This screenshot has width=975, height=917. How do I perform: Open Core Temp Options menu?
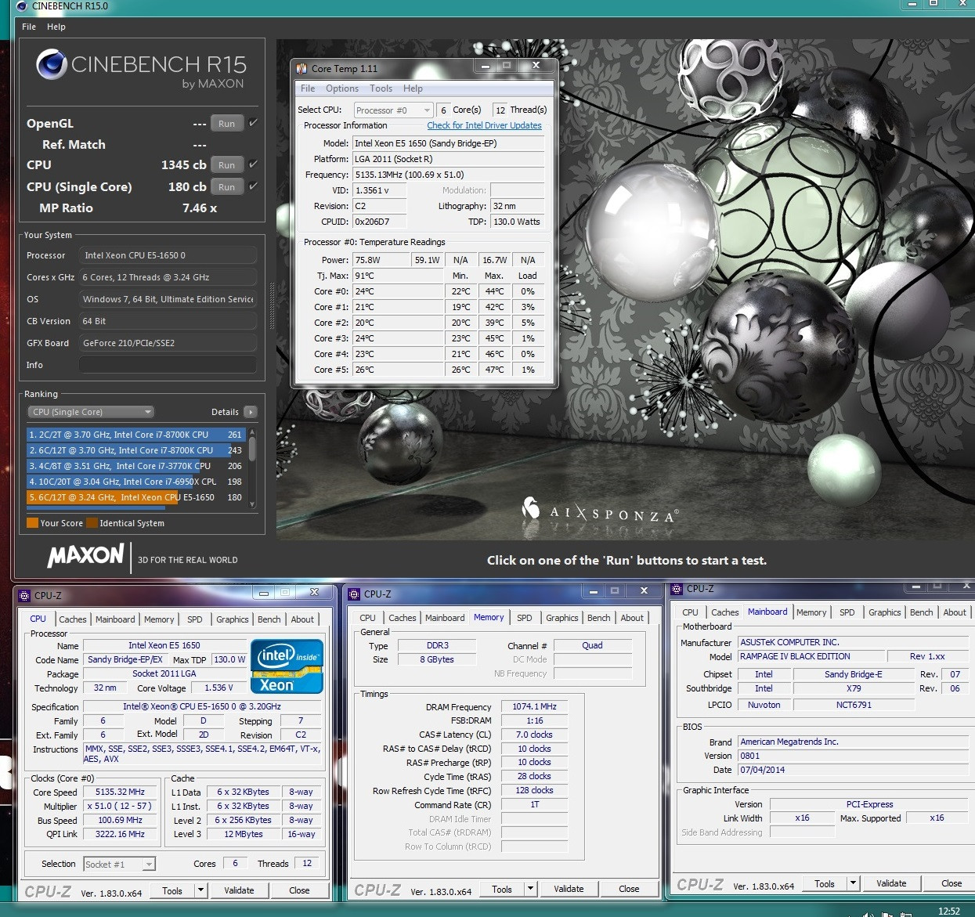point(342,88)
